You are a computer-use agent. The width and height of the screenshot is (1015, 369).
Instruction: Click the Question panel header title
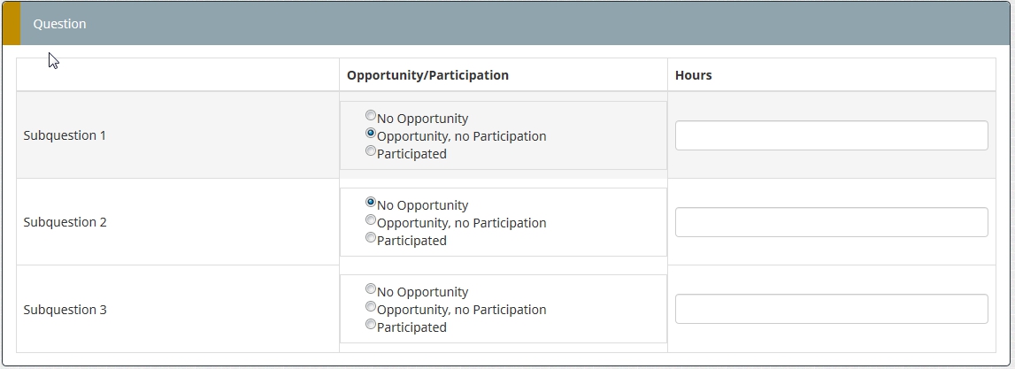[60, 24]
